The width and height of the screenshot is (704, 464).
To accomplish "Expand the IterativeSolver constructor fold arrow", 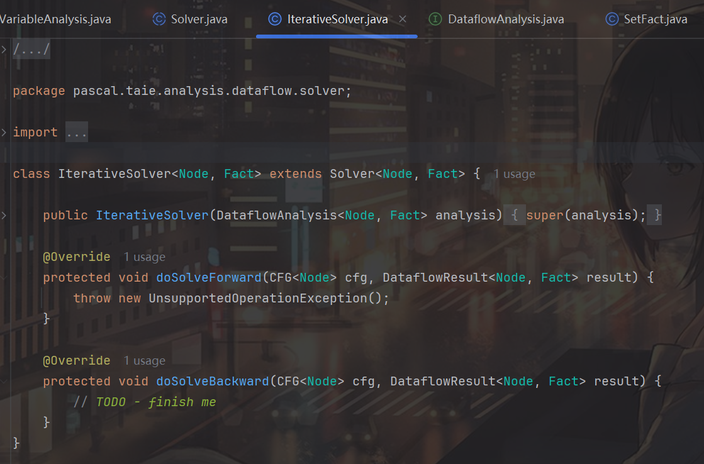I will point(4,215).
